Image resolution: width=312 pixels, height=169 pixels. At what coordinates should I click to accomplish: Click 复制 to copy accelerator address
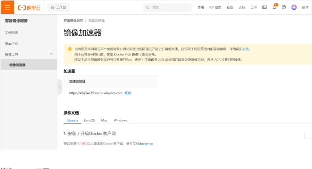tap(128, 93)
